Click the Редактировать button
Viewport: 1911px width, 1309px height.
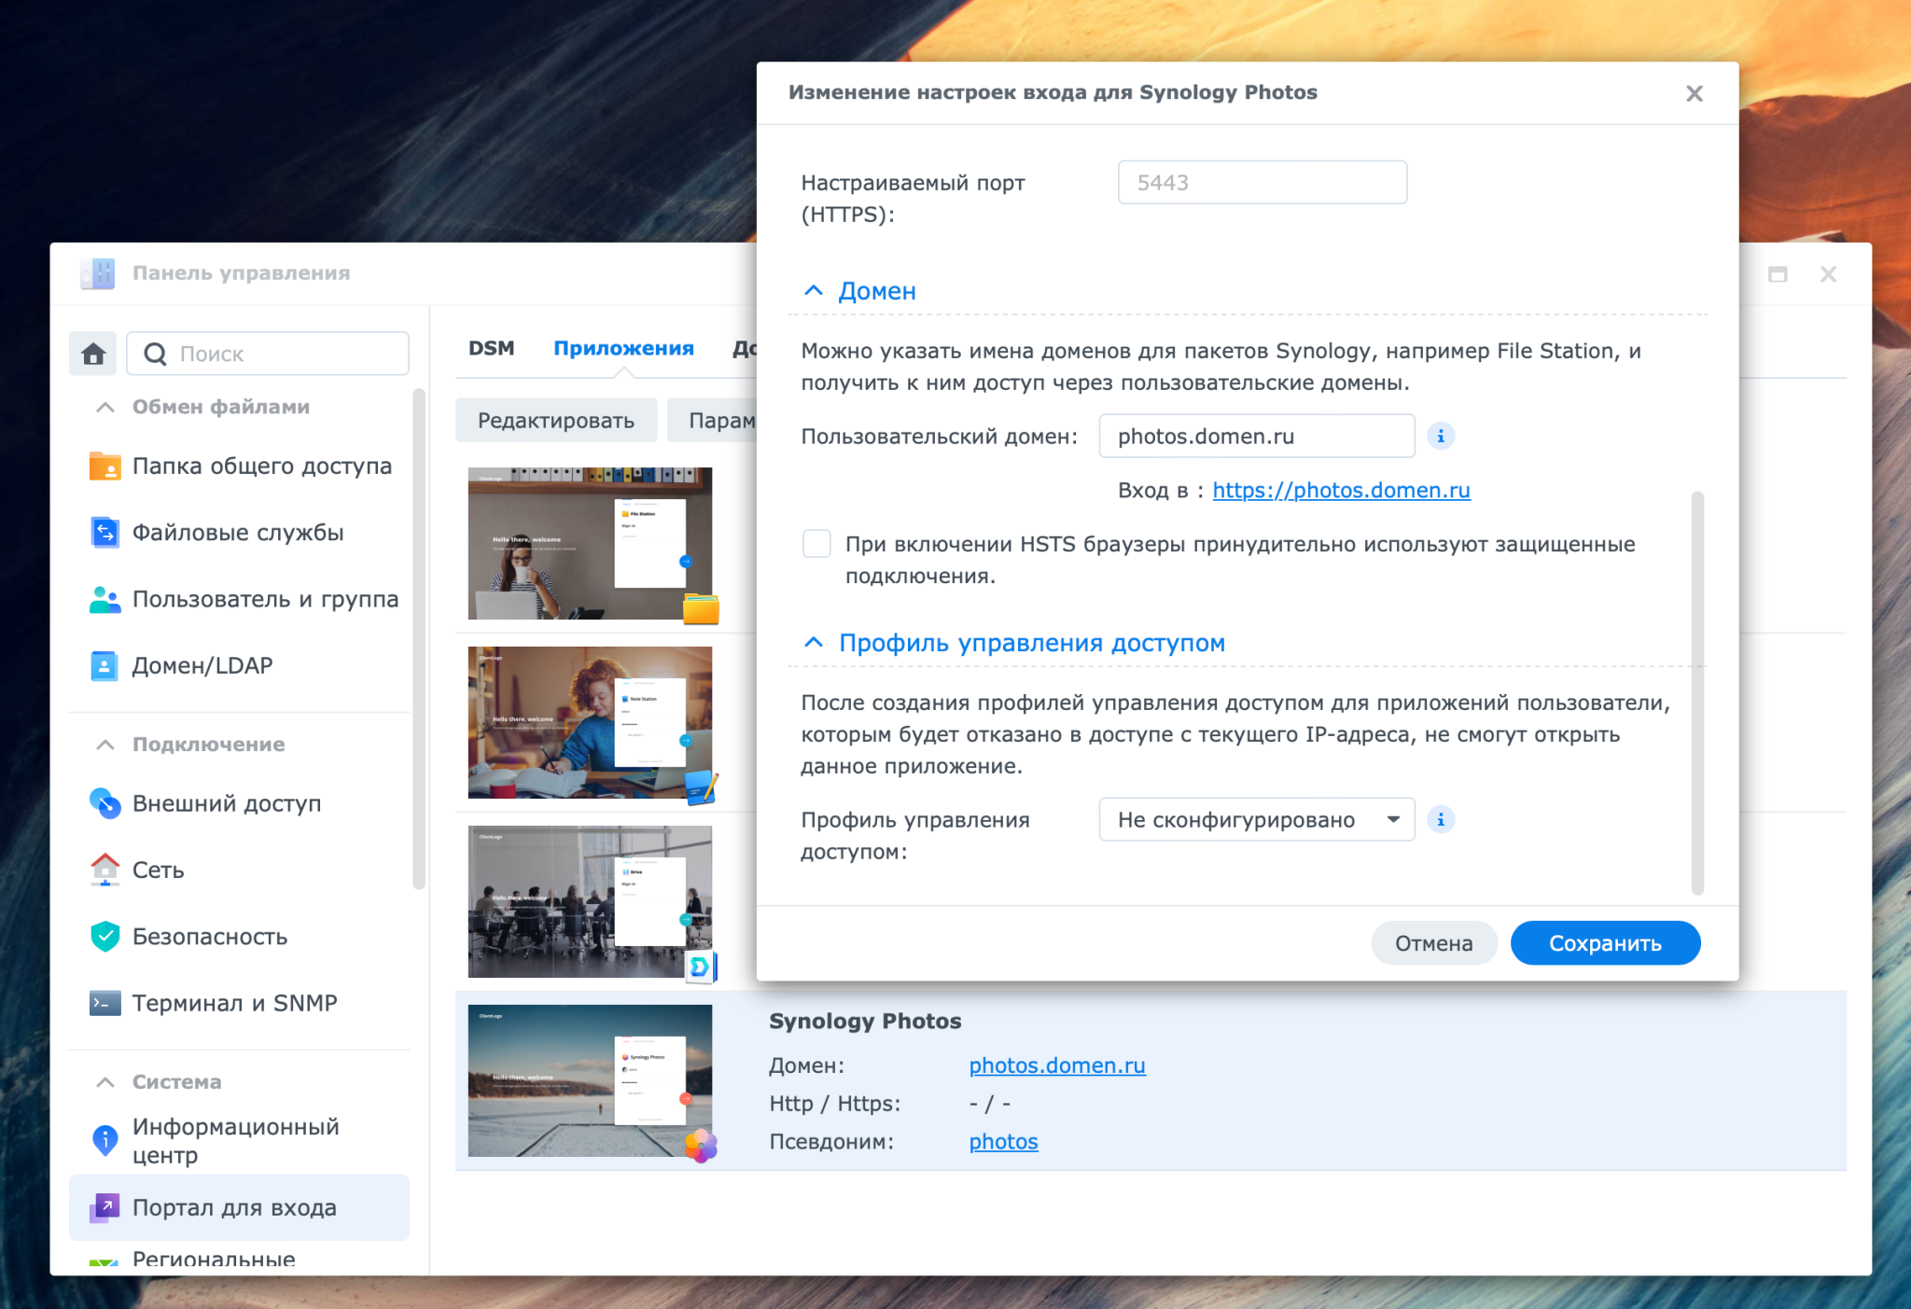(556, 421)
